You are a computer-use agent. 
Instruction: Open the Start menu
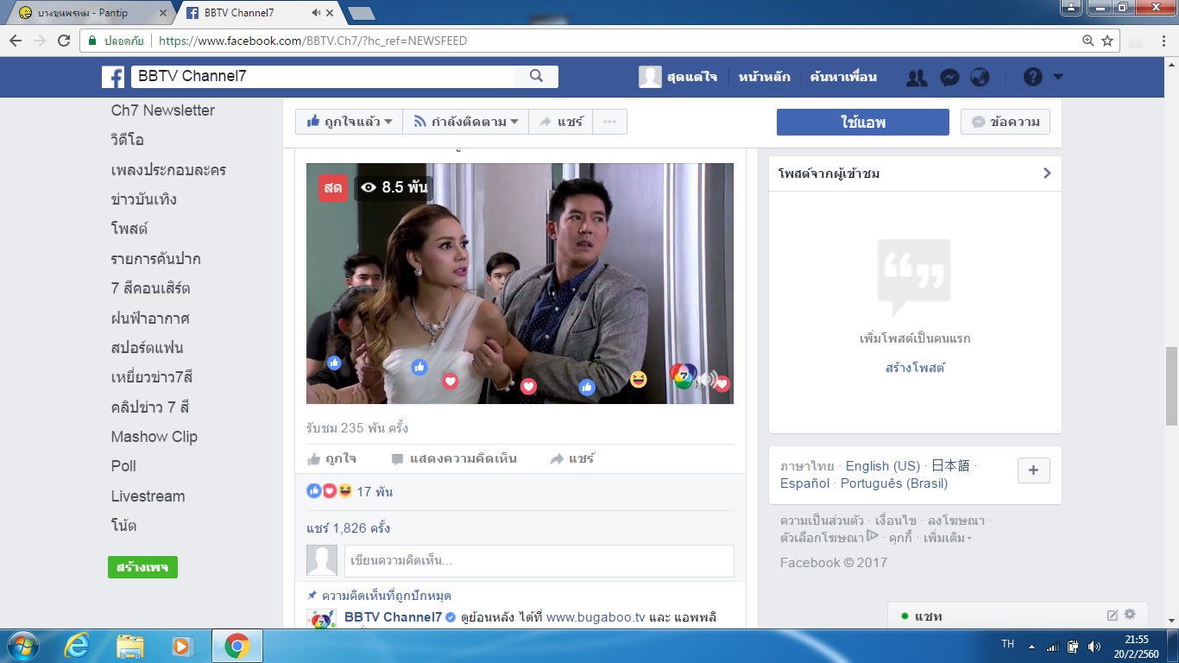(x=22, y=646)
